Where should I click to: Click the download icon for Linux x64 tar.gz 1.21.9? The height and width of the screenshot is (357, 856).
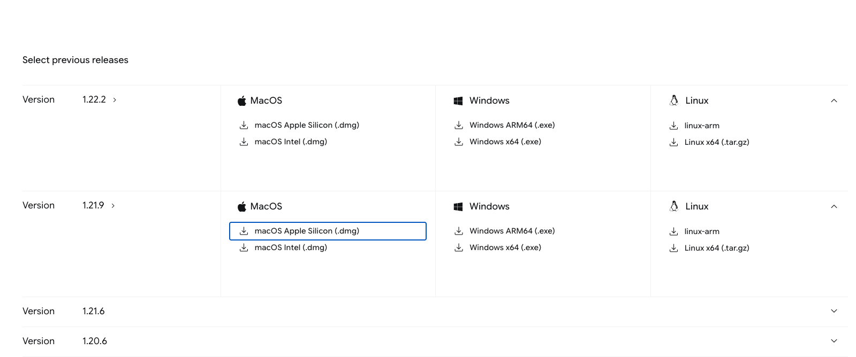[673, 248]
